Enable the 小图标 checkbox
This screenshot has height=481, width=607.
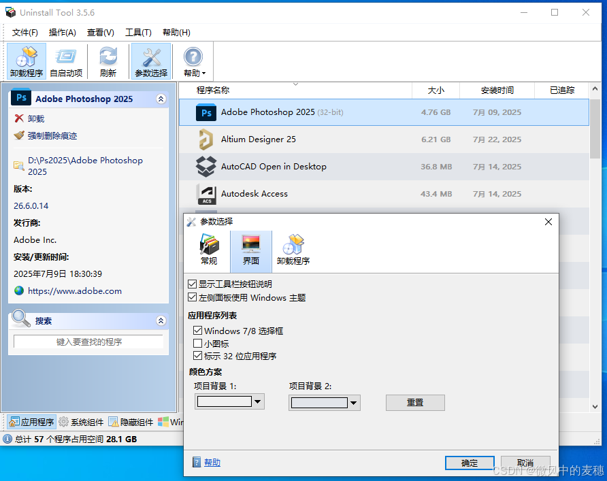197,344
